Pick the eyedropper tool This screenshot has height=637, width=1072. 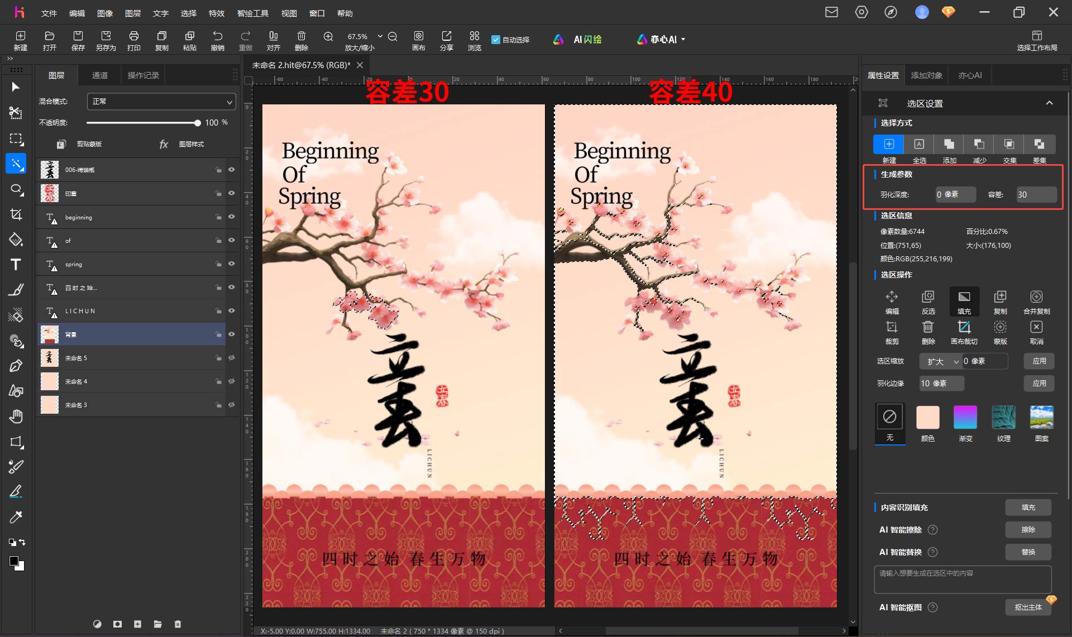(x=16, y=517)
